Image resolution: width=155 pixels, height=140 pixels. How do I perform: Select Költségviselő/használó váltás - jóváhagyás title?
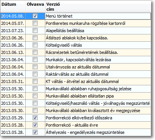(x=98, y=103)
